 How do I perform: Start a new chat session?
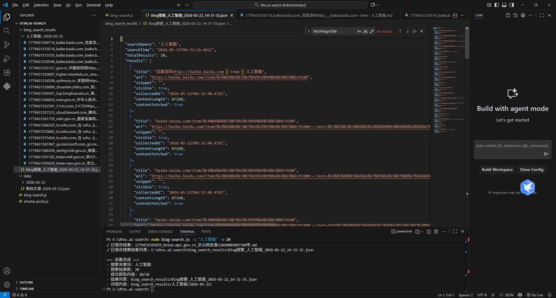508,15
